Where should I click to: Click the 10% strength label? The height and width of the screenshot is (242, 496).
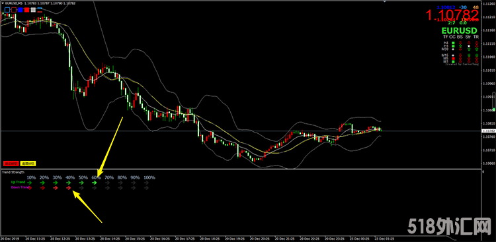[x=31, y=177]
